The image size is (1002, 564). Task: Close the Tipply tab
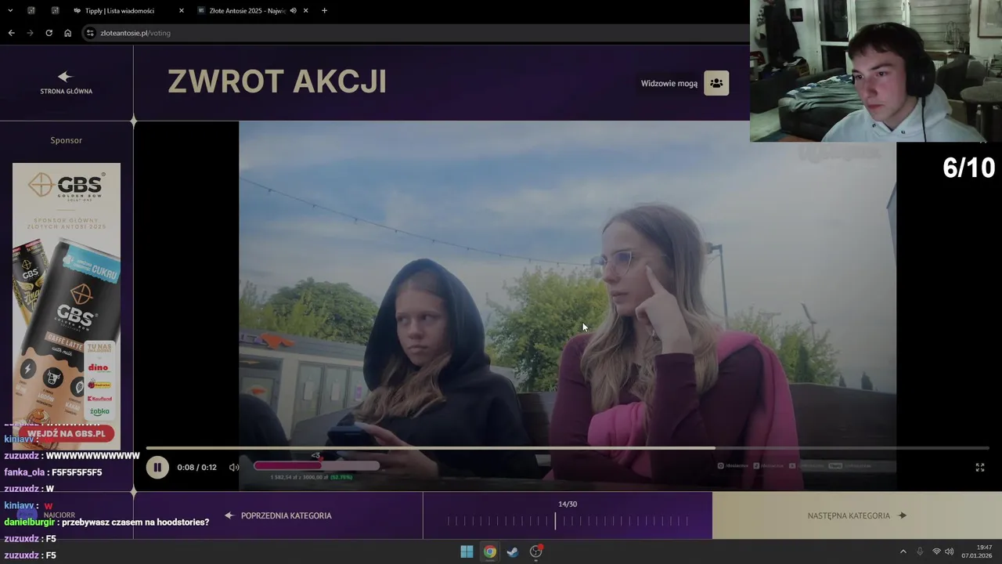pos(181,11)
